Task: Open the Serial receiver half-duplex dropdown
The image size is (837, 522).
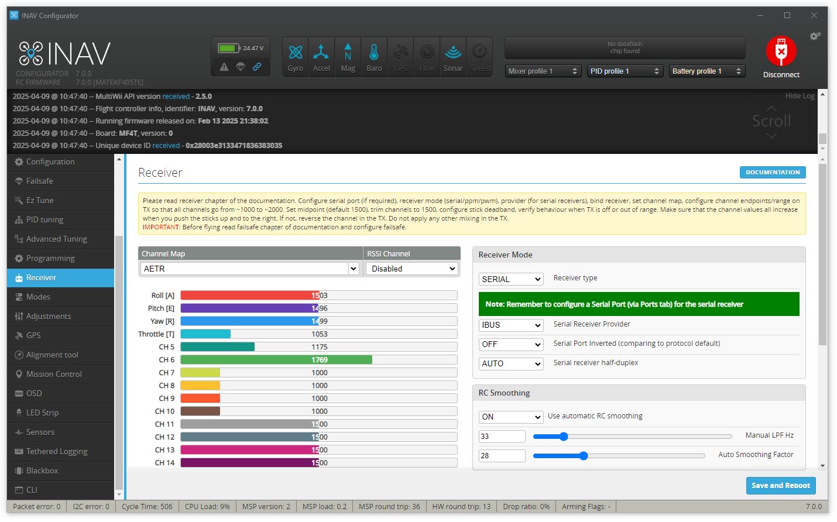Action: tap(511, 363)
